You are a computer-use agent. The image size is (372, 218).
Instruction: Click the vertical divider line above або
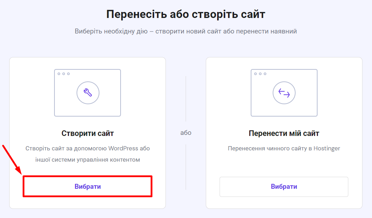186,99
